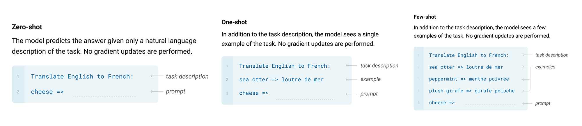582x126 pixels.
Task: Click the 'sea otter => loutre de mer' line in One-shot
Action: click(281, 80)
